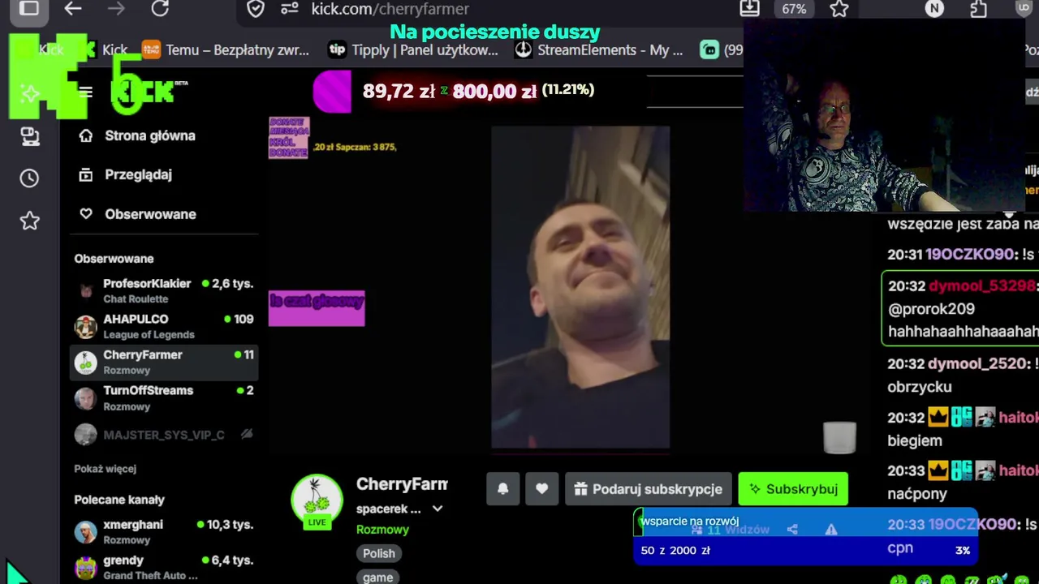The image size is (1039, 584).
Task: Open the Rozmowy category link
Action: (382, 530)
